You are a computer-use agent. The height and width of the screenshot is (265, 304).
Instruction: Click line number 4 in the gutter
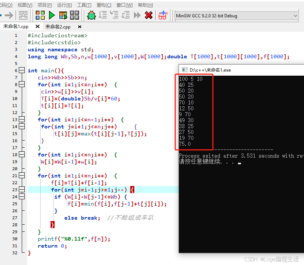pos(16,56)
